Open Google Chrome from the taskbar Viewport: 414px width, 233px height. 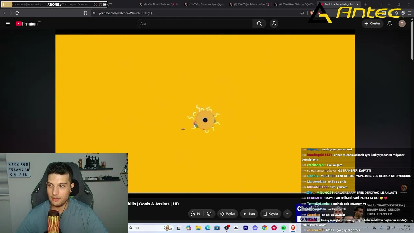click(265, 228)
